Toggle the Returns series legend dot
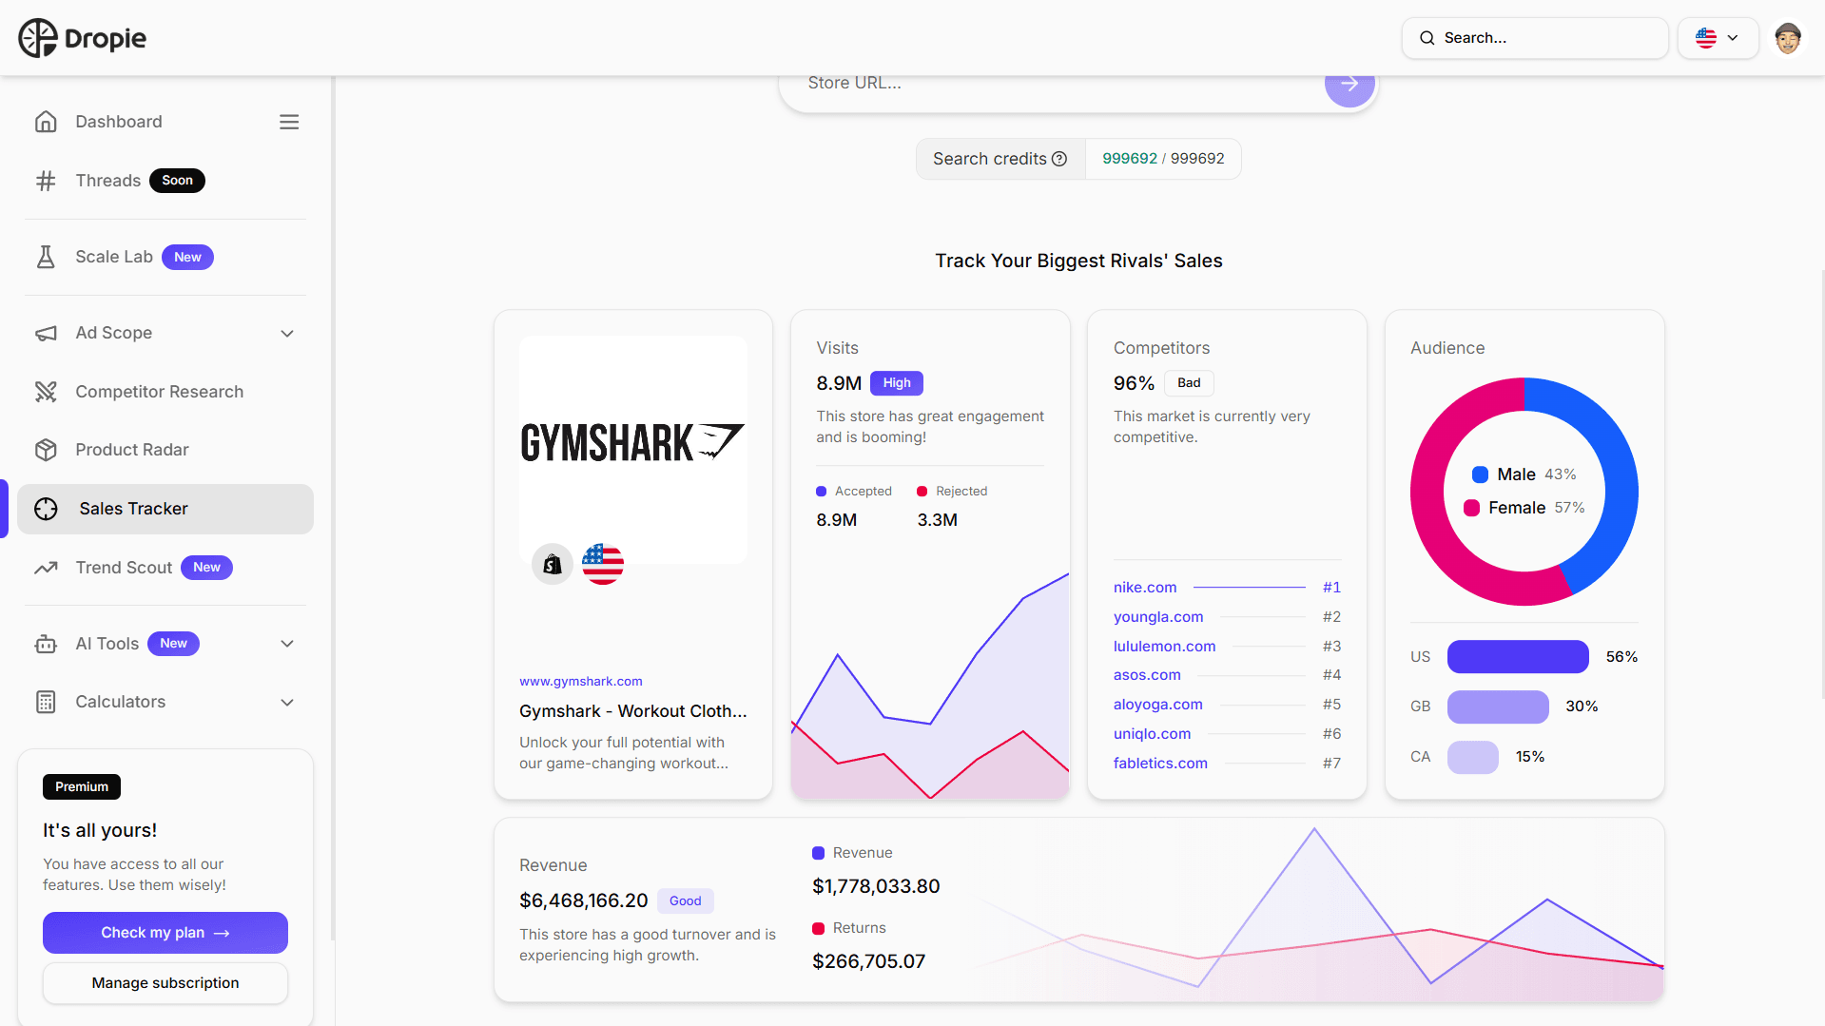The width and height of the screenshot is (1825, 1026). coord(818,928)
